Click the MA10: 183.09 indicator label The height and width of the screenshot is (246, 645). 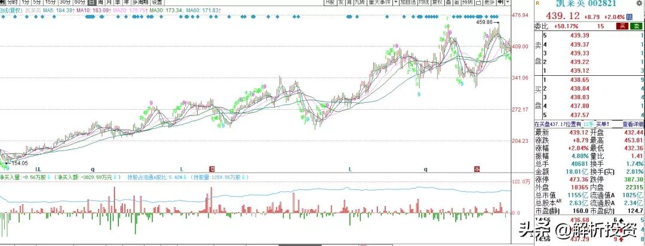94,10
